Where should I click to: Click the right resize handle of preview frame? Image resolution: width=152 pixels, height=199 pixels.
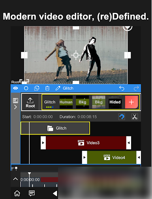click(x=128, y=55)
